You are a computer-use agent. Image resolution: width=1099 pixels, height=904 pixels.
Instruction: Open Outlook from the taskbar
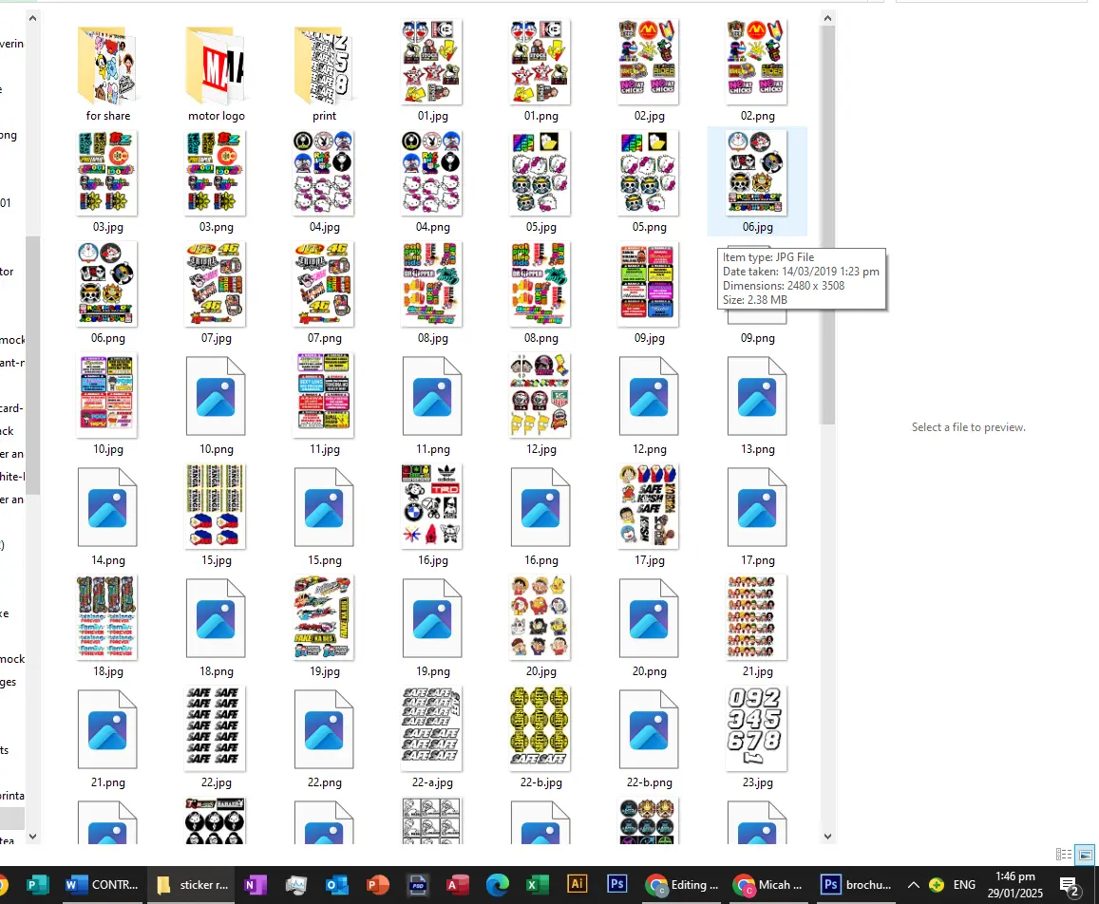coord(336,885)
